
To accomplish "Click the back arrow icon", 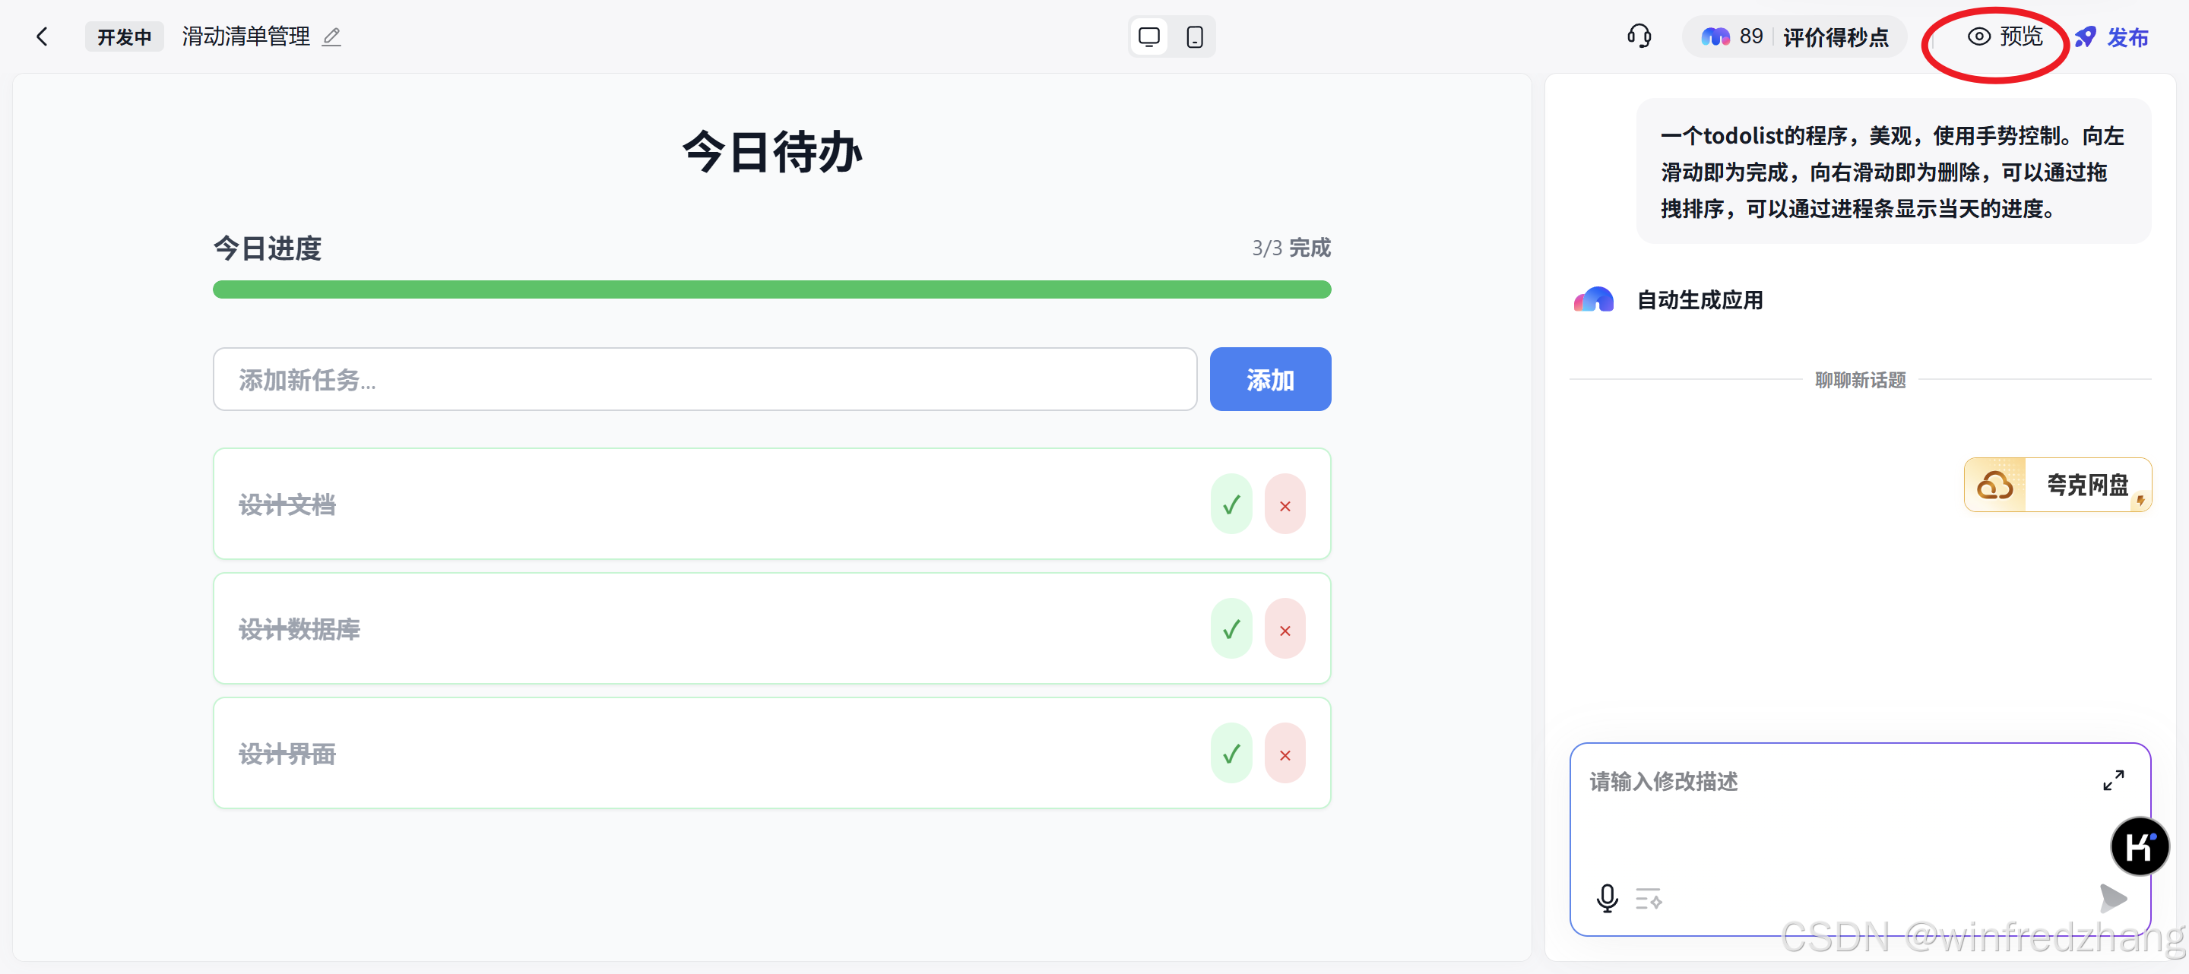I will pyautogui.click(x=43, y=36).
